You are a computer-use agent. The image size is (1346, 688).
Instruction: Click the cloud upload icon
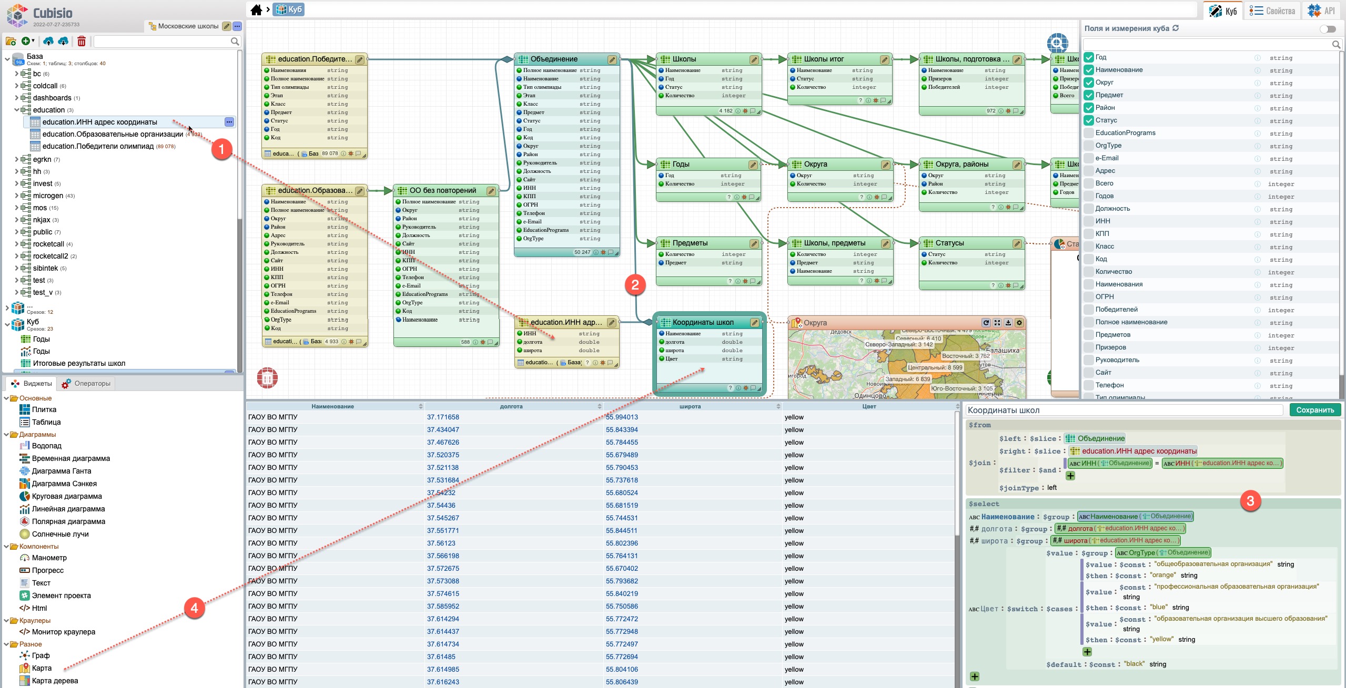[x=48, y=41]
